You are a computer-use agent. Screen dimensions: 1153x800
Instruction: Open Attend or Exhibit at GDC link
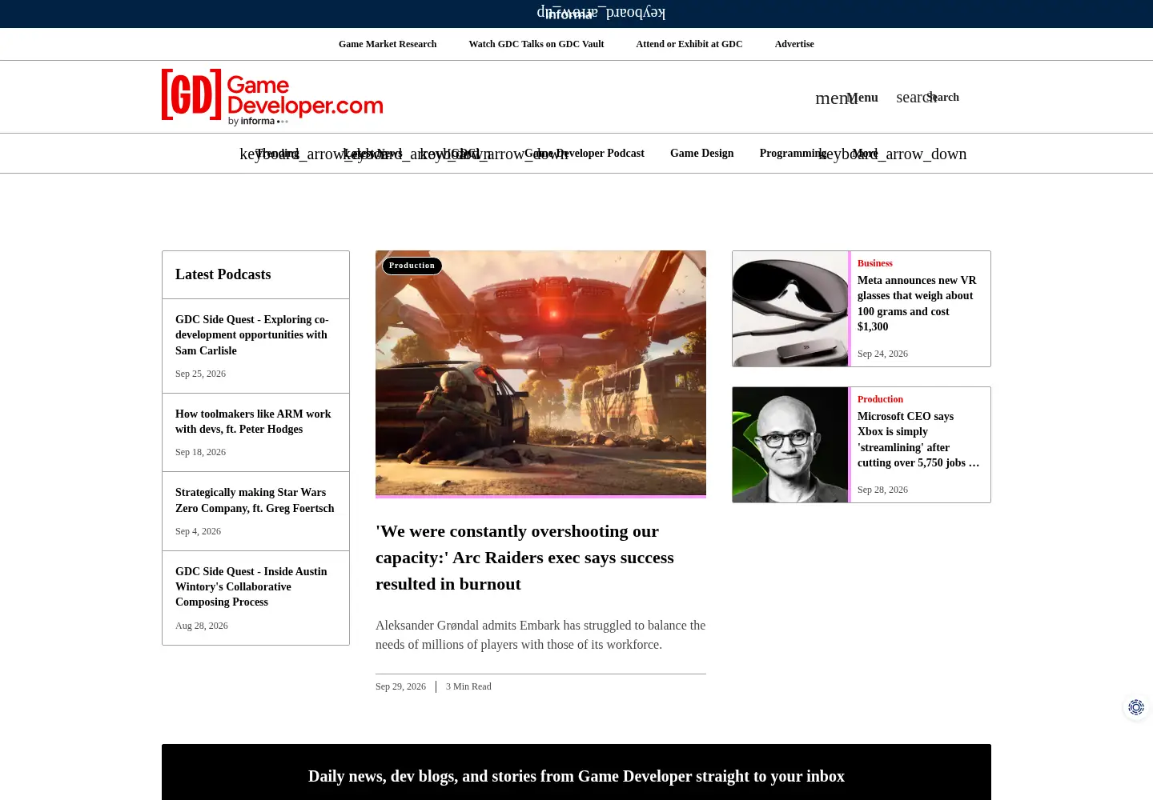tap(689, 44)
